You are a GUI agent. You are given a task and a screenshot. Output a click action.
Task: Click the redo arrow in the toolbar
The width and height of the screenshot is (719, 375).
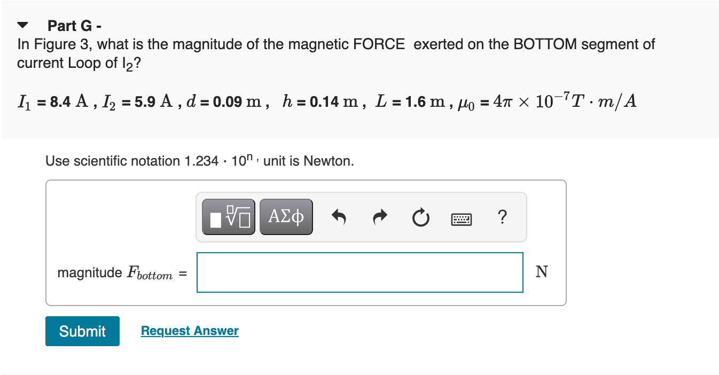click(380, 216)
